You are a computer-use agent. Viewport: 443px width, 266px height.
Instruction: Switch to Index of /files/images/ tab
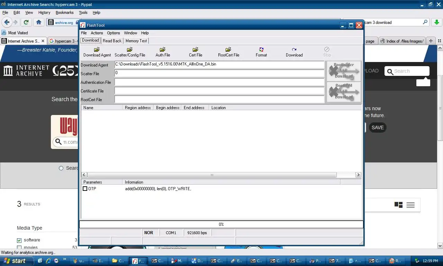click(x=403, y=41)
